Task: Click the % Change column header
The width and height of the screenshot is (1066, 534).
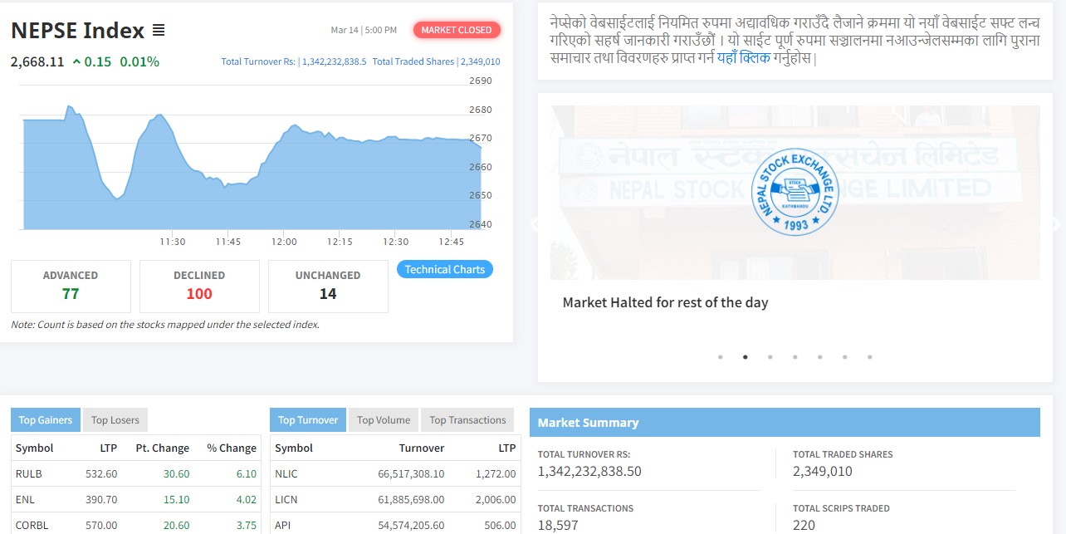Action: click(232, 448)
